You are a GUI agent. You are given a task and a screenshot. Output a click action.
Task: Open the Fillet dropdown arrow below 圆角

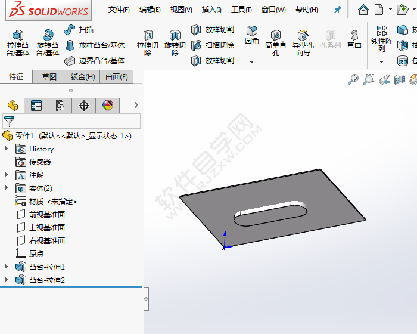click(x=252, y=61)
